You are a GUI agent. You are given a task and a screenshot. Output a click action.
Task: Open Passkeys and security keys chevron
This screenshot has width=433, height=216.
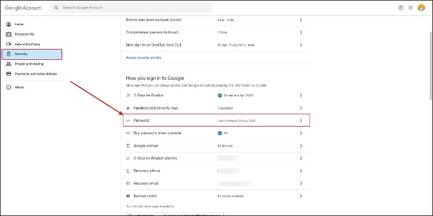click(301, 108)
